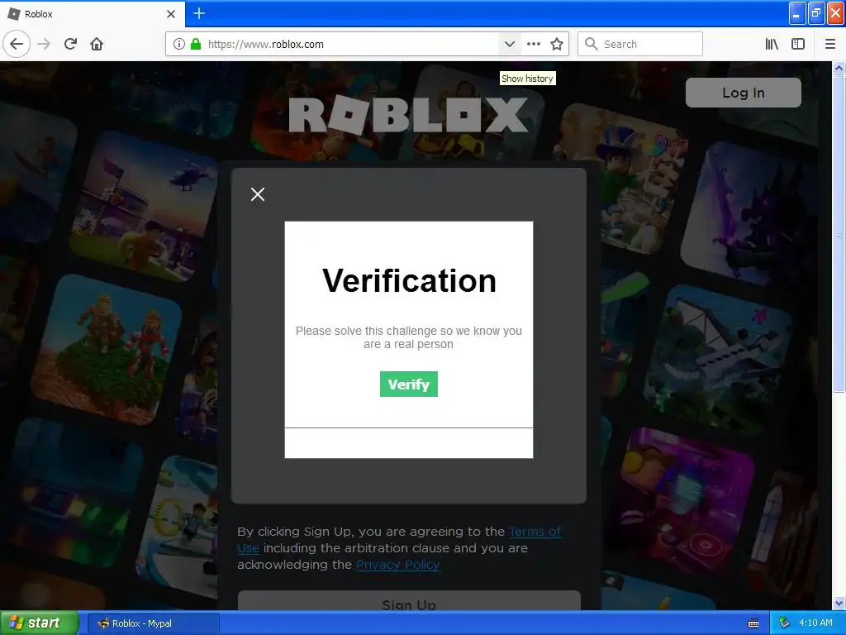846x635 pixels.
Task: Click the system tray icon beside clock
Action: tap(785, 623)
